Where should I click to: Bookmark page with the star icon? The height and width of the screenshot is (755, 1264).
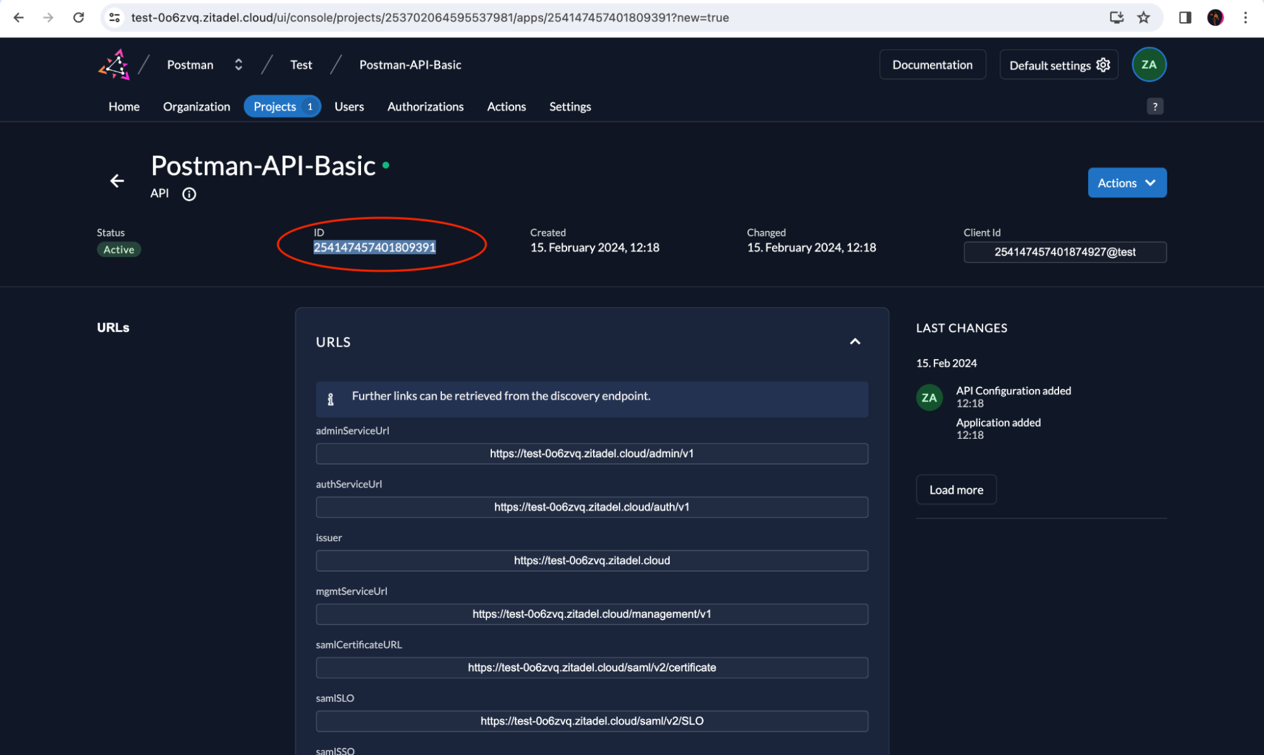coord(1143,18)
